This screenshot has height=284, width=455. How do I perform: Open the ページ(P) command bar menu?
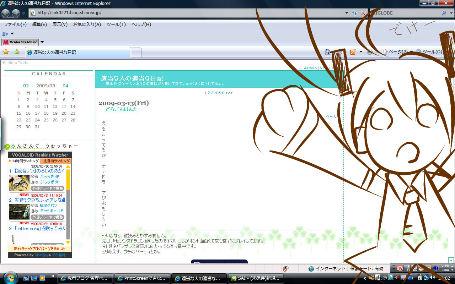click(x=397, y=52)
